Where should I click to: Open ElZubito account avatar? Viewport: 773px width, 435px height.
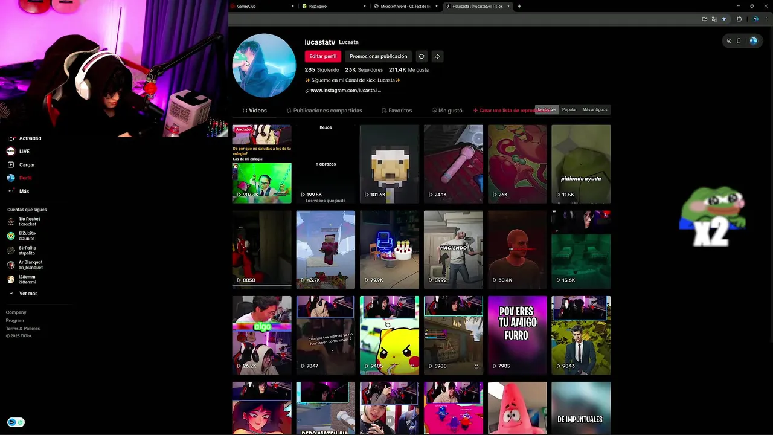tap(11, 236)
